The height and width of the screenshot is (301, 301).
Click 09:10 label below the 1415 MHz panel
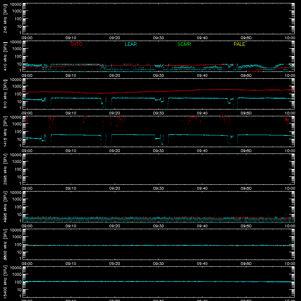pos(71,151)
